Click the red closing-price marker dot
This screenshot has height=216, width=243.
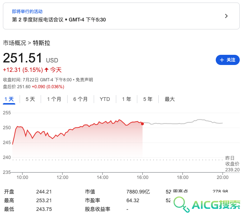click(142, 124)
